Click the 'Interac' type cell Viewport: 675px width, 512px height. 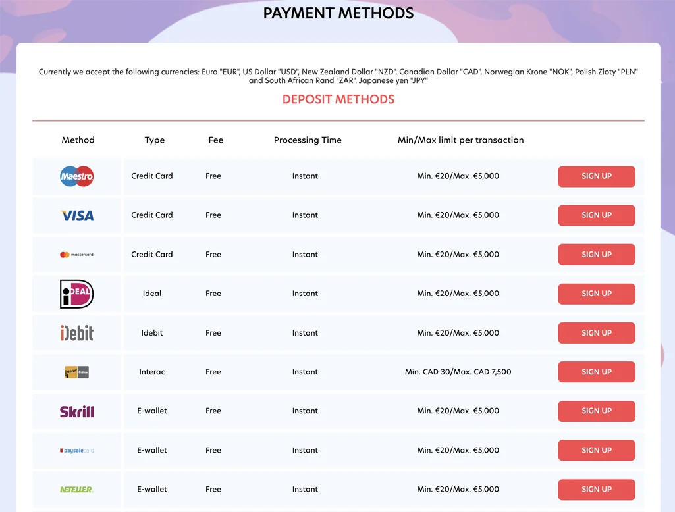pos(152,372)
